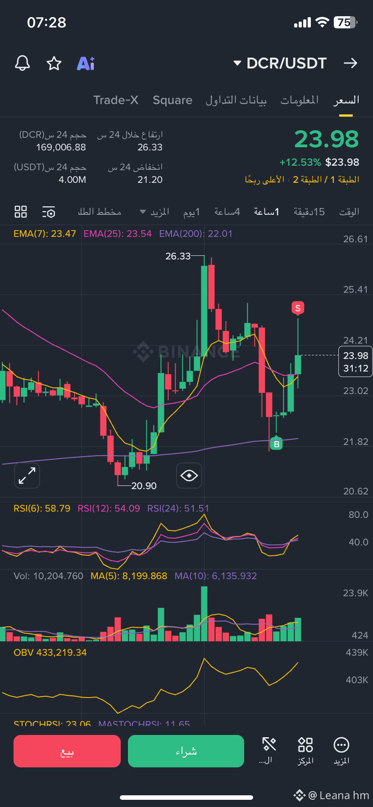Open the المعلومات tab

[x=300, y=100]
